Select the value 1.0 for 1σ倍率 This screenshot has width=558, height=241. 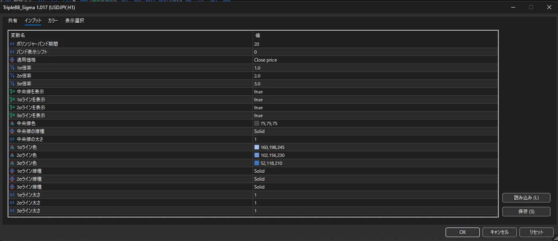coord(257,68)
